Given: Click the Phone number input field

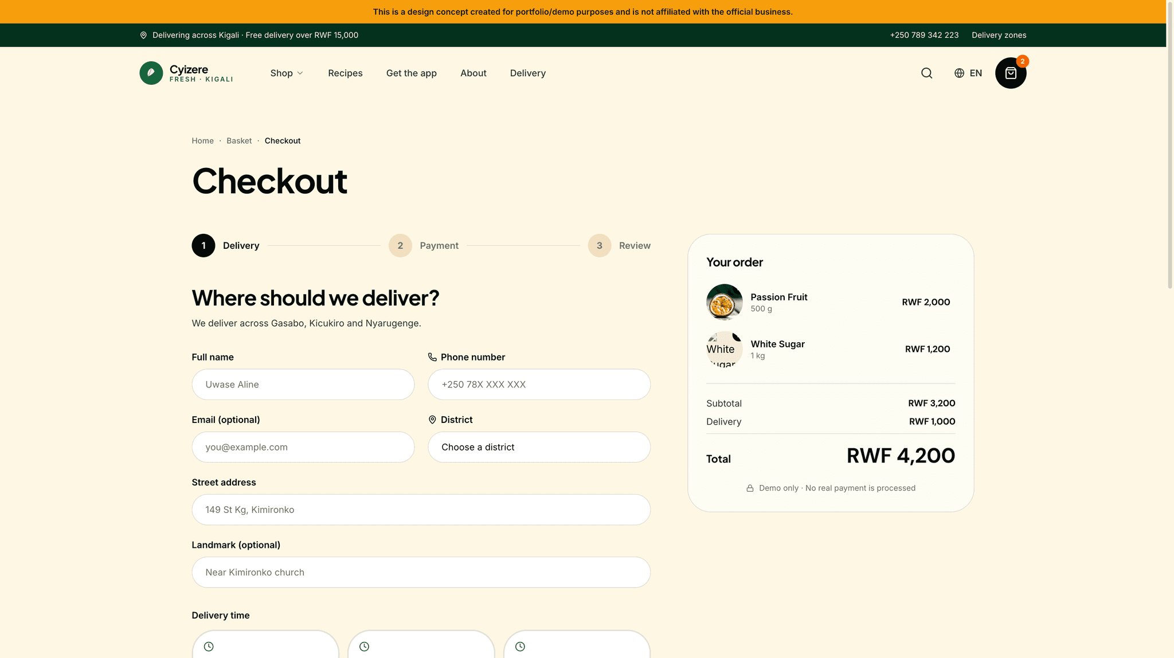Looking at the screenshot, I should click(539, 385).
